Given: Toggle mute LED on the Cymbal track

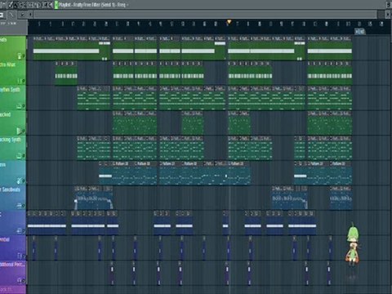Looking at the screenshot, I should pyautogui.click(x=24, y=256).
